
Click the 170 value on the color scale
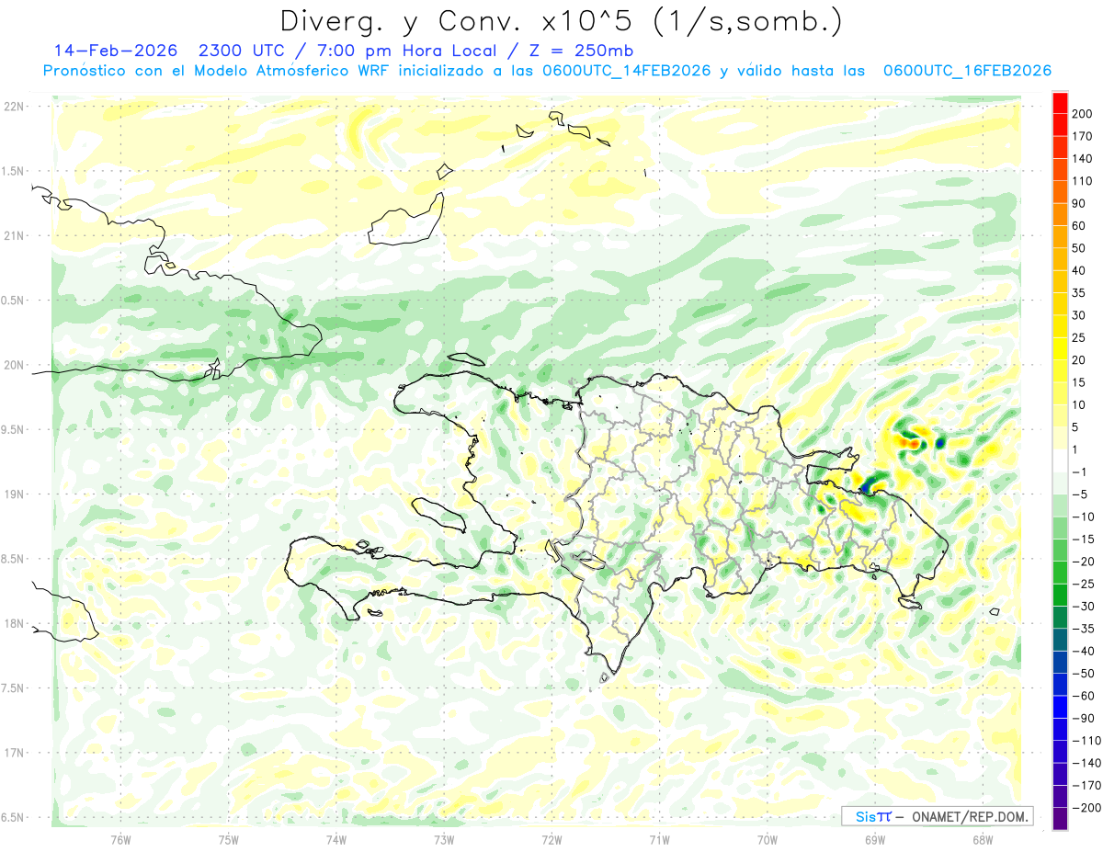tap(1083, 136)
